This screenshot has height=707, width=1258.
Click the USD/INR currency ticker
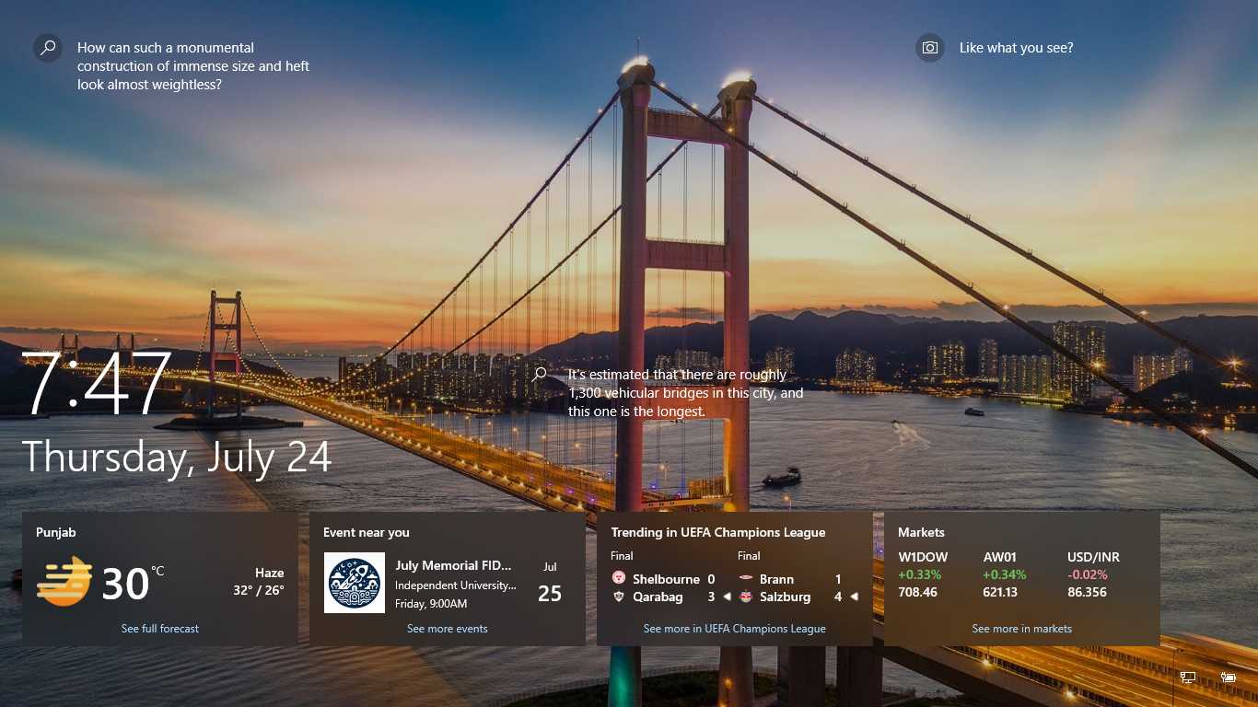[x=1094, y=557]
